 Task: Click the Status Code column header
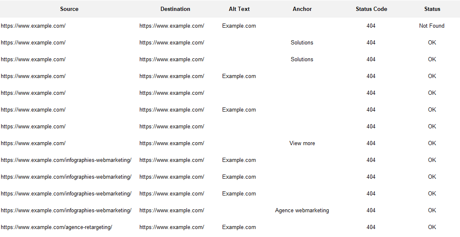tap(371, 9)
